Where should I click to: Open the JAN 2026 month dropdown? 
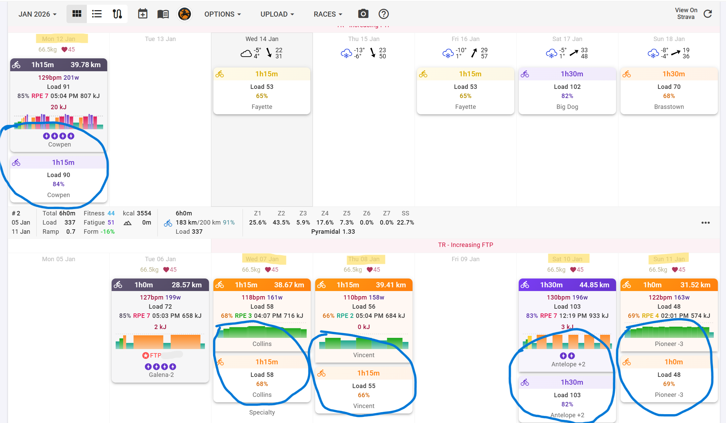coord(37,14)
